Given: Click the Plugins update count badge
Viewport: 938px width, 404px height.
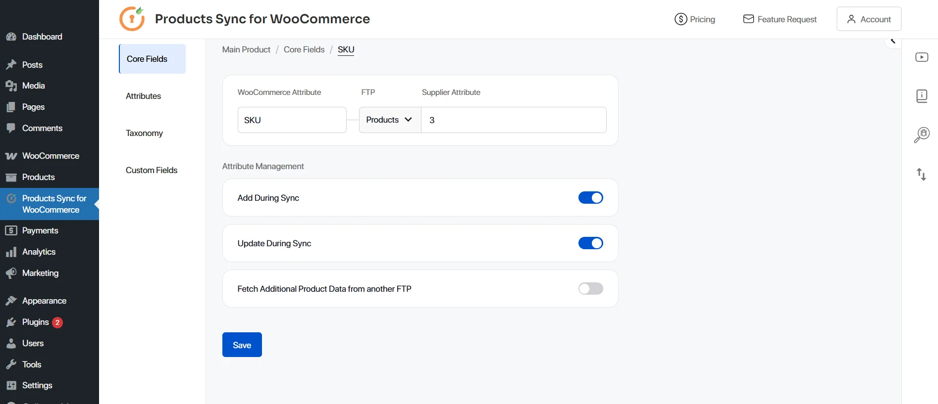Looking at the screenshot, I should [x=57, y=322].
